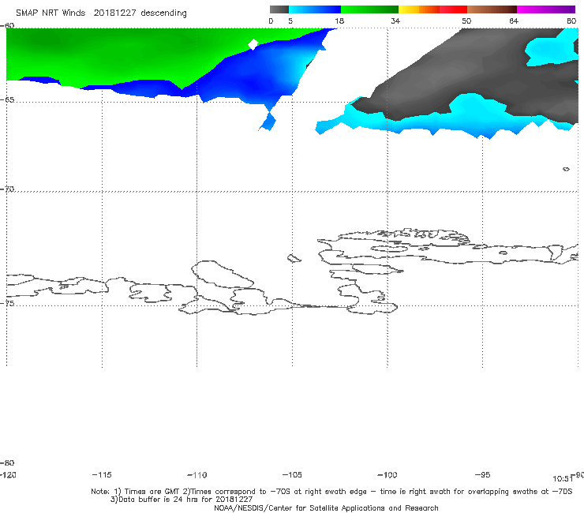Click the longitude label -105
This screenshot has height=513, width=584.
click(292, 474)
